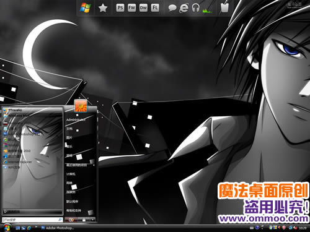
Task: Launch Dreamweaver via the DW dock icon
Action: [x=143, y=8]
